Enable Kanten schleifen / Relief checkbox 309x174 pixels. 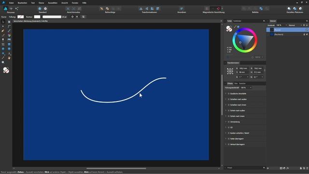coord(228,133)
